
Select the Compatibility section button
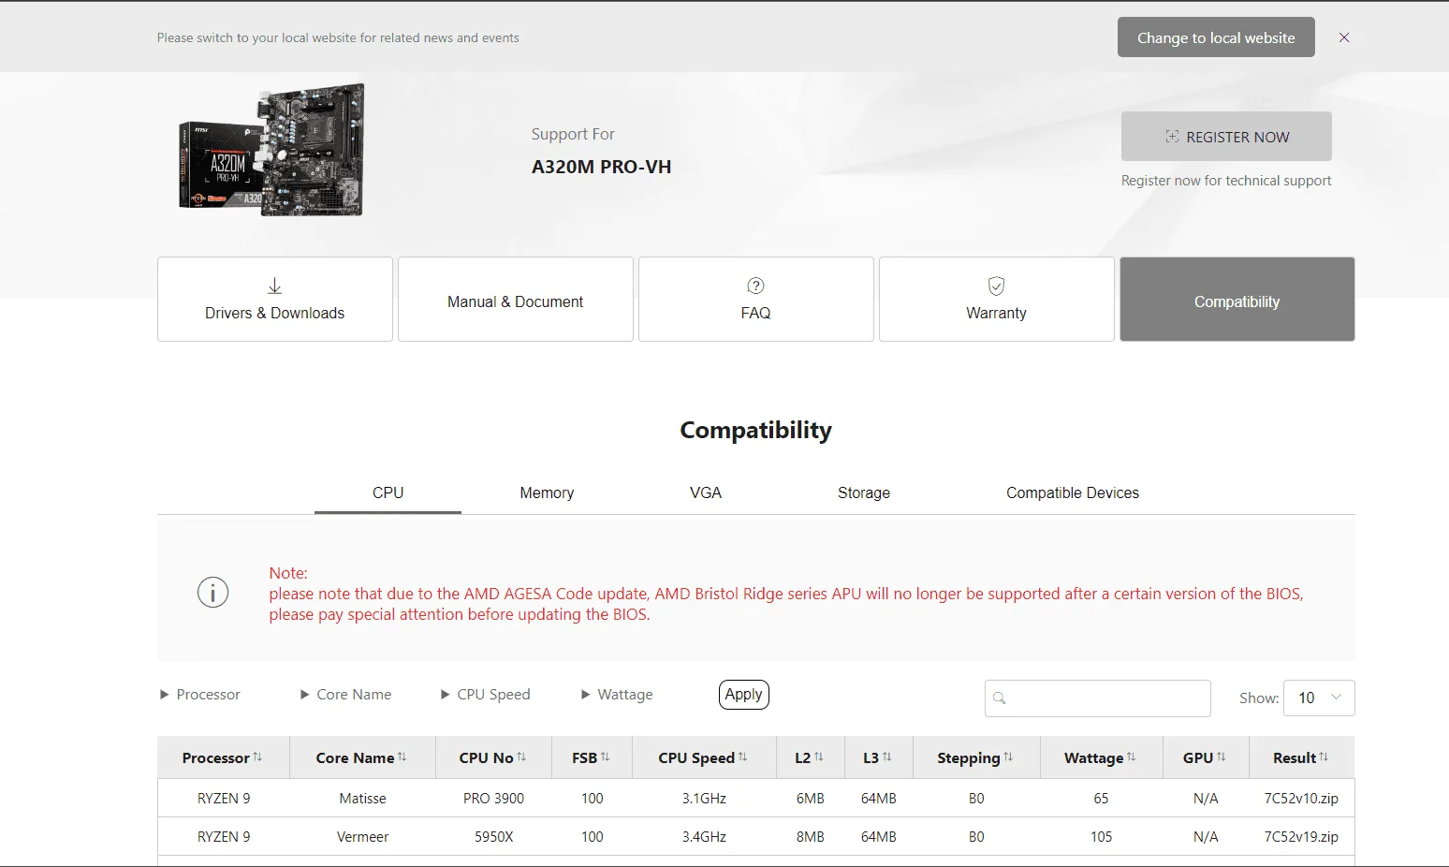[x=1237, y=300]
